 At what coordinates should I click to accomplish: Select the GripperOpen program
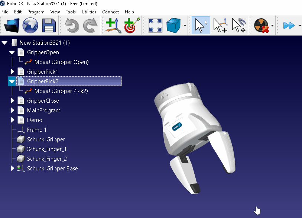(x=43, y=52)
